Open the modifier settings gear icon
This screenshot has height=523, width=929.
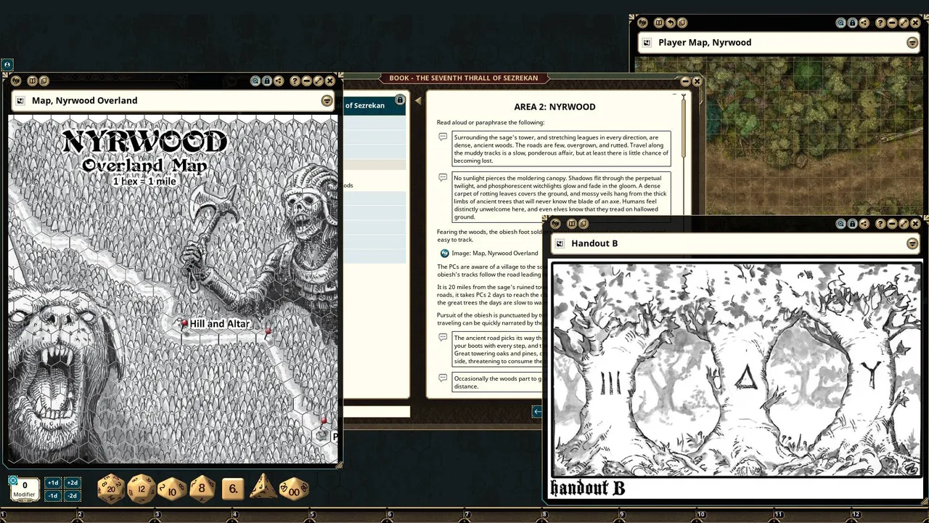tap(12, 479)
